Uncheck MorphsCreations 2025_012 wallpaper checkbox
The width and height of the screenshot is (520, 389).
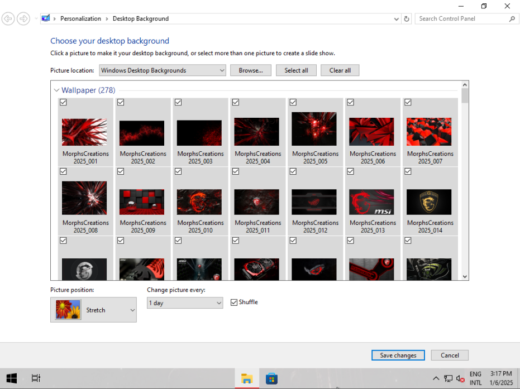click(x=293, y=171)
